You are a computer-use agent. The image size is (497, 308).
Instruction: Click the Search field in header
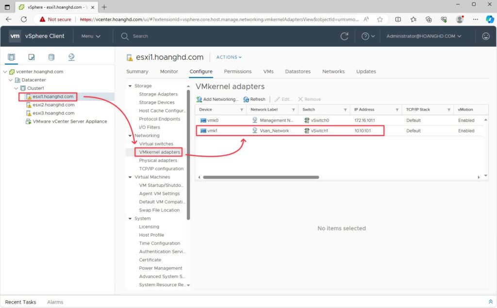[140, 36]
